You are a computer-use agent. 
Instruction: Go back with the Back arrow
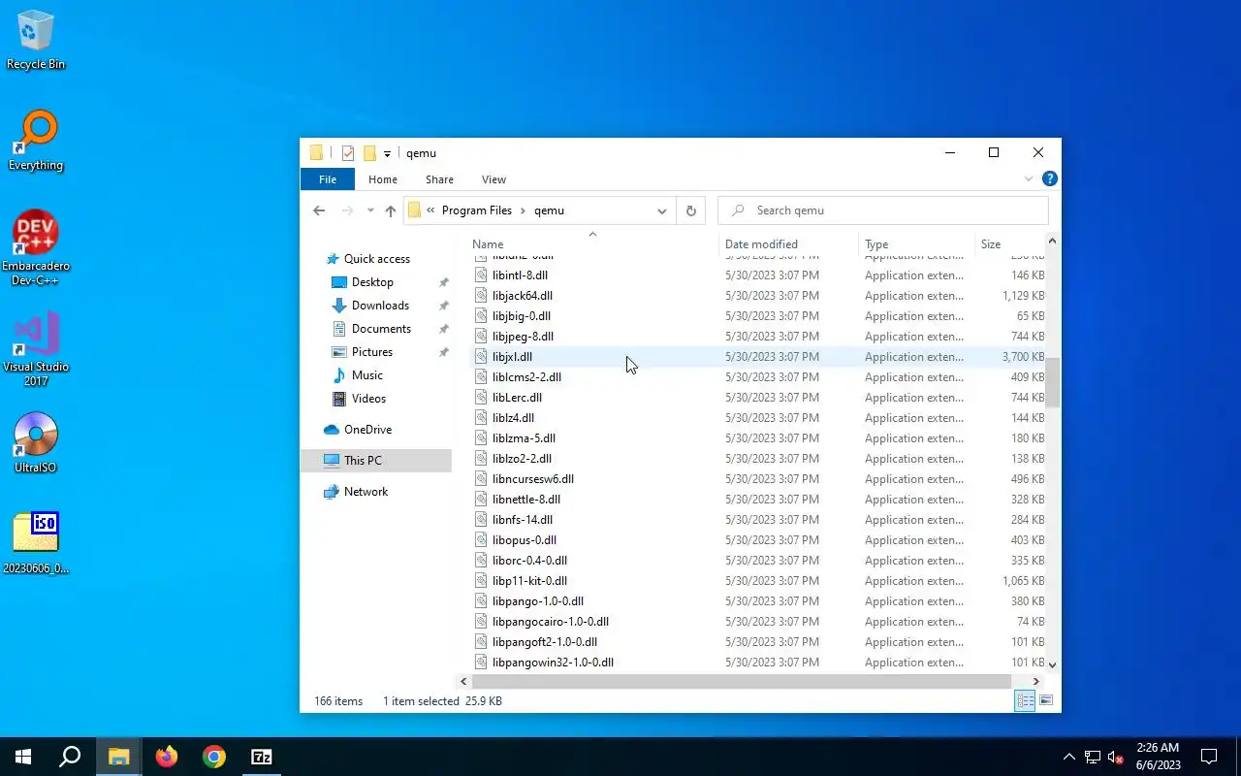(x=319, y=210)
